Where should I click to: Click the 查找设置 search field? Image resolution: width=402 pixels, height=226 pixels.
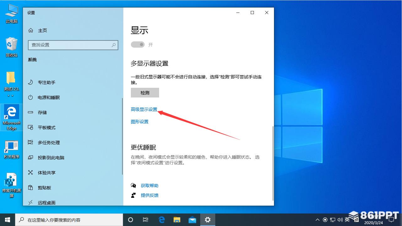73,45
